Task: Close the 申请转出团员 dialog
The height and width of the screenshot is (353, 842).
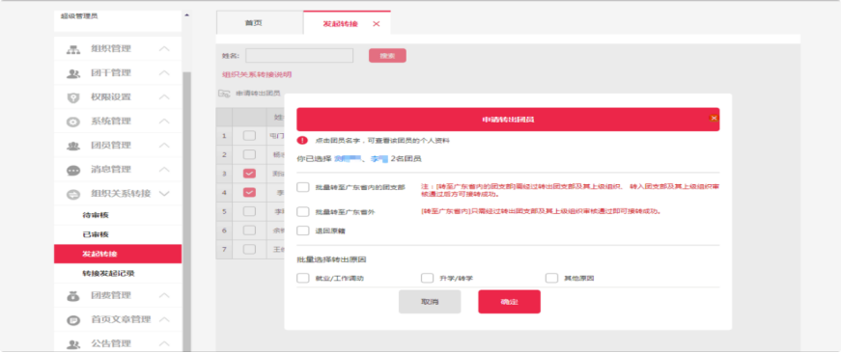Action: coord(714,118)
